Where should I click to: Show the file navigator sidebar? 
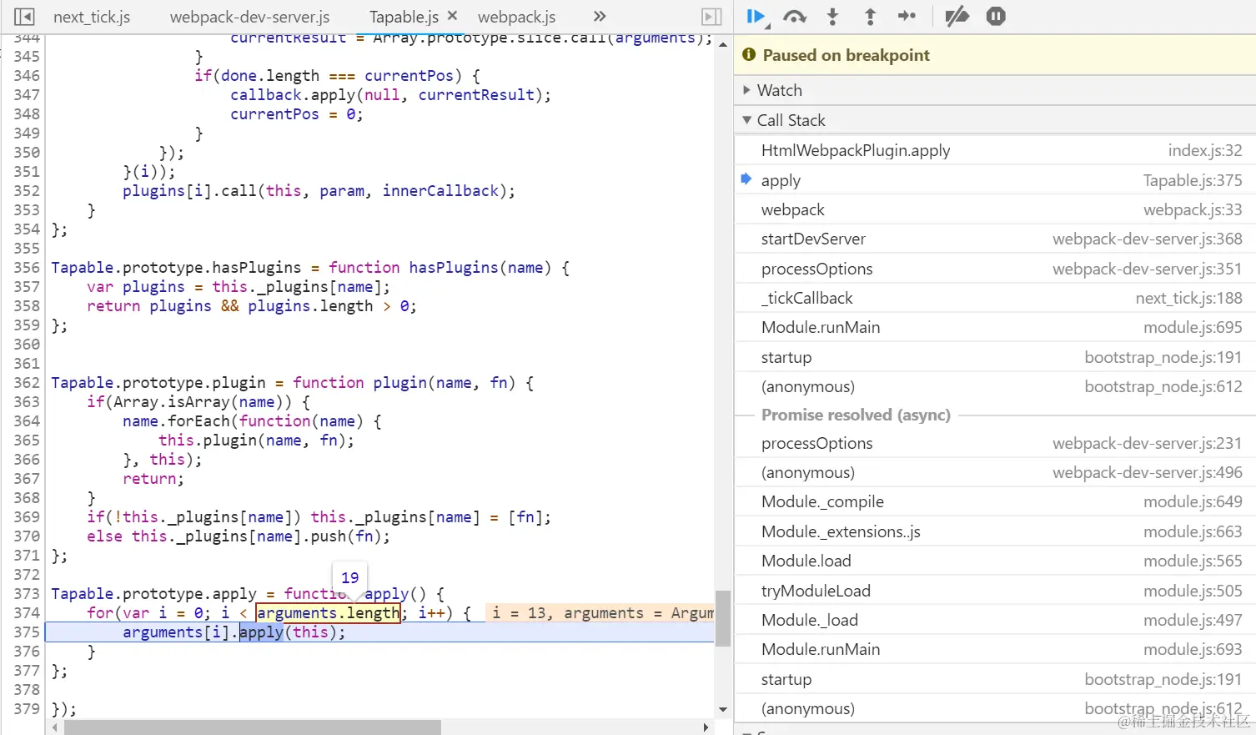(25, 17)
